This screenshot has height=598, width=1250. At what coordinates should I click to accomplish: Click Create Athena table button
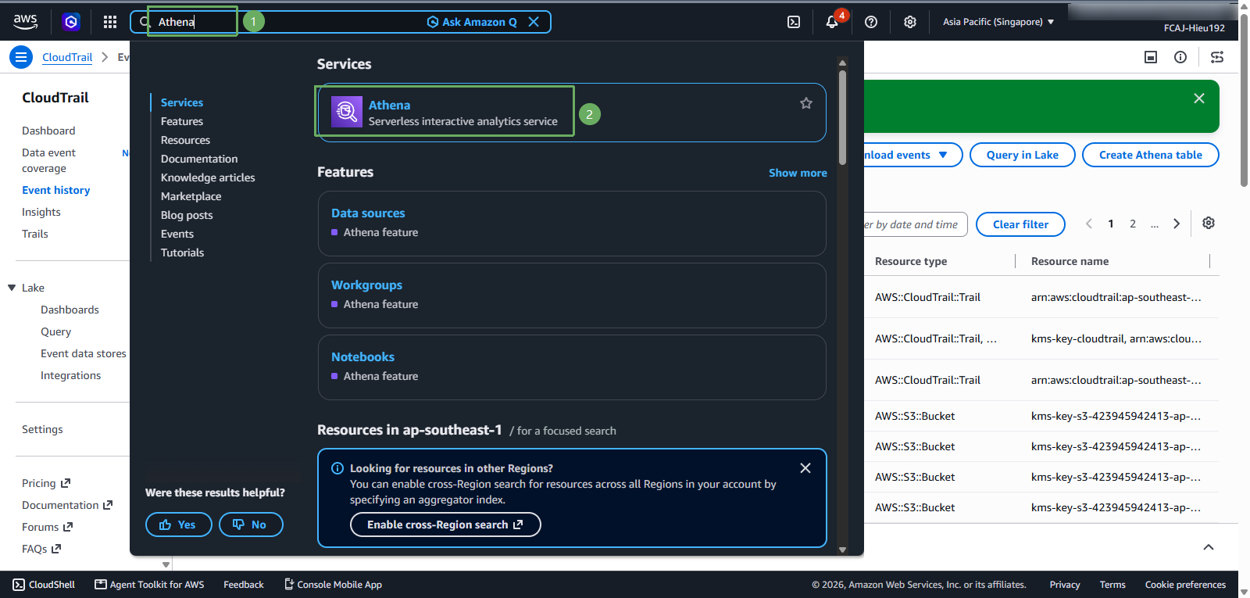(1151, 155)
